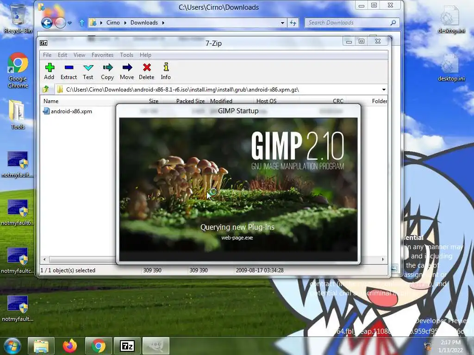The width and height of the screenshot is (474, 355).
Task: Open recent locations dropdown in Explorer
Action: click(x=69, y=23)
